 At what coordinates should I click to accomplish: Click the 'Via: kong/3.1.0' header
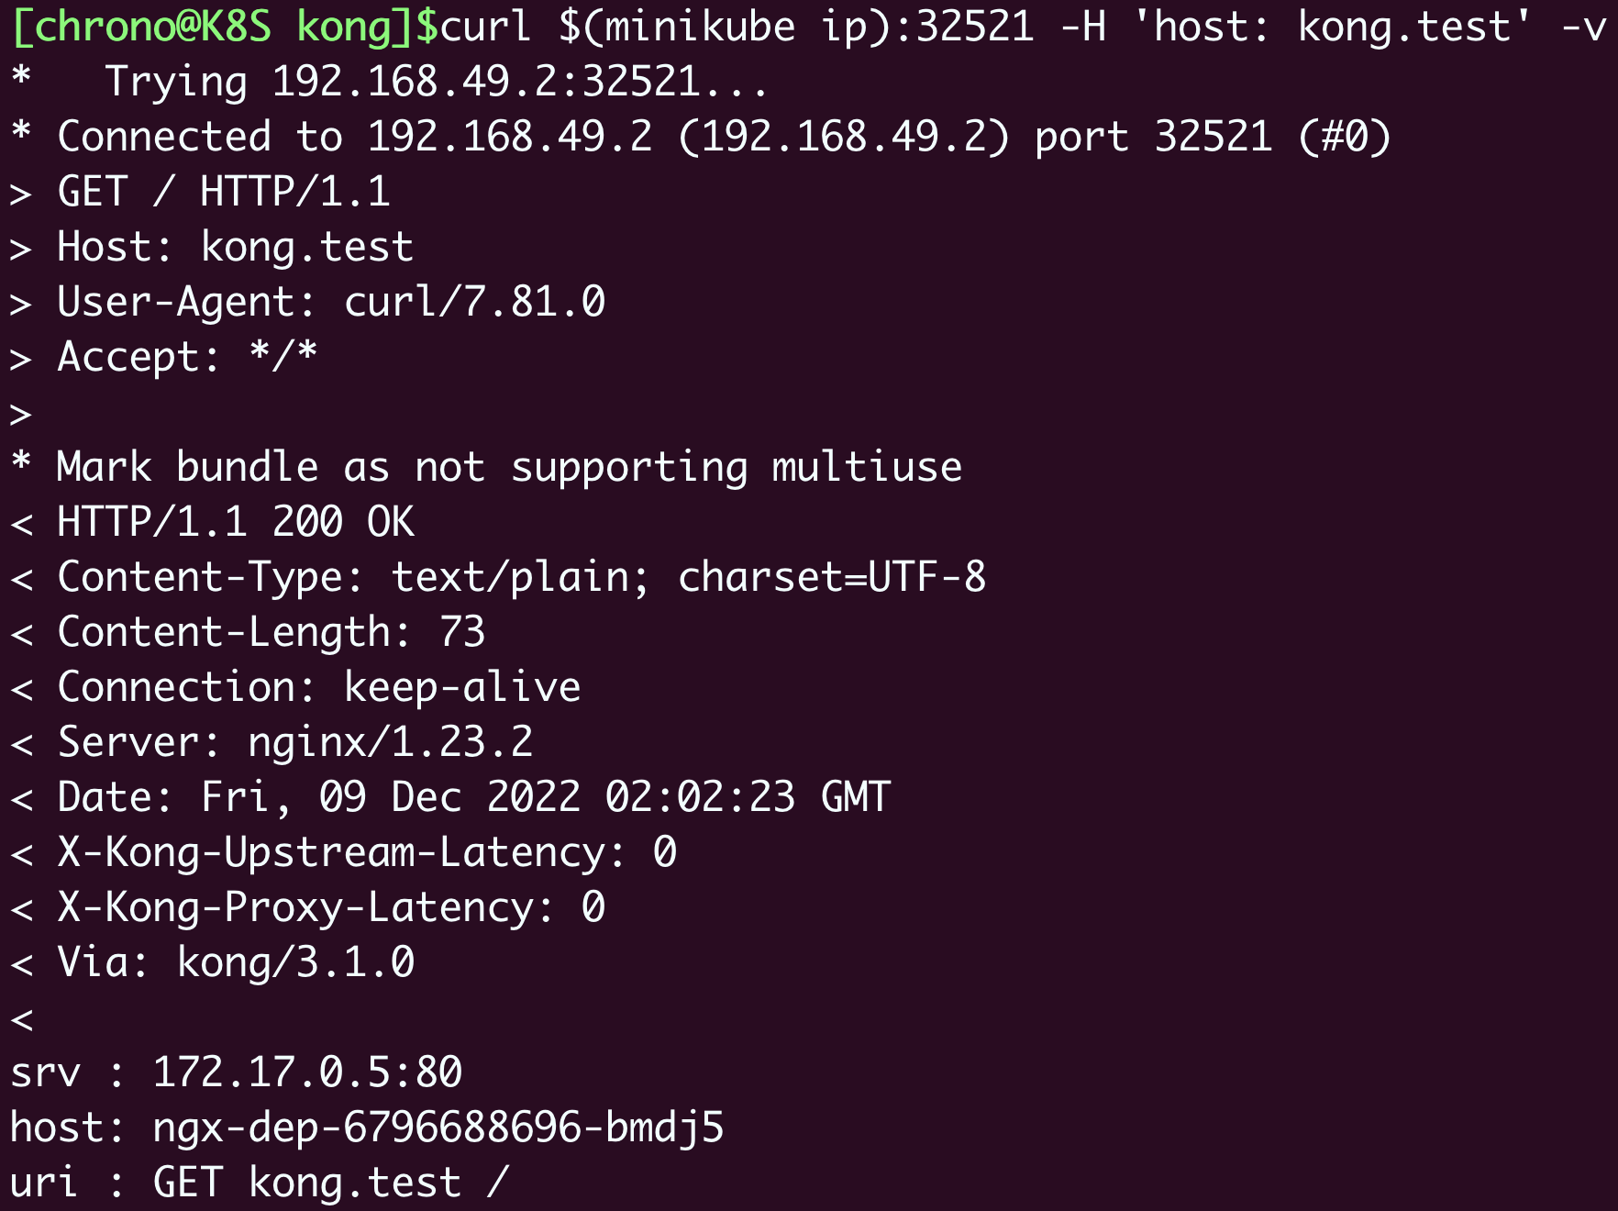(x=236, y=963)
